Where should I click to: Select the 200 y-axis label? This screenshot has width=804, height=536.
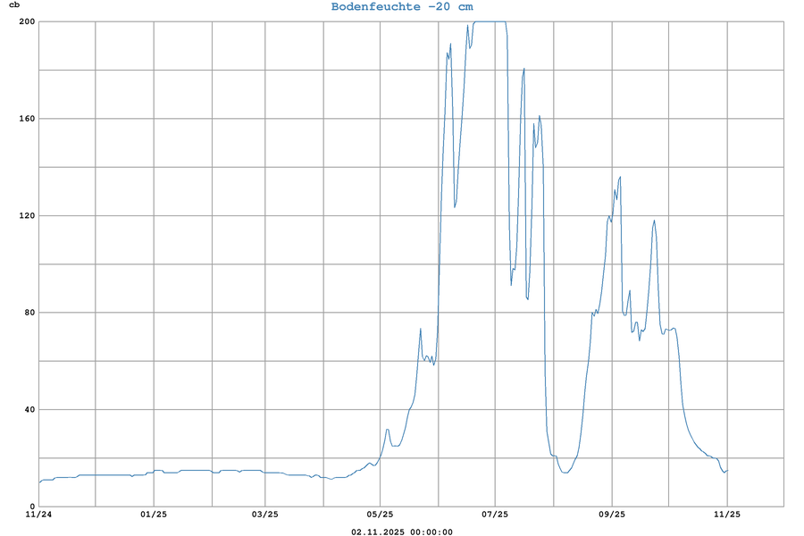[25, 21]
